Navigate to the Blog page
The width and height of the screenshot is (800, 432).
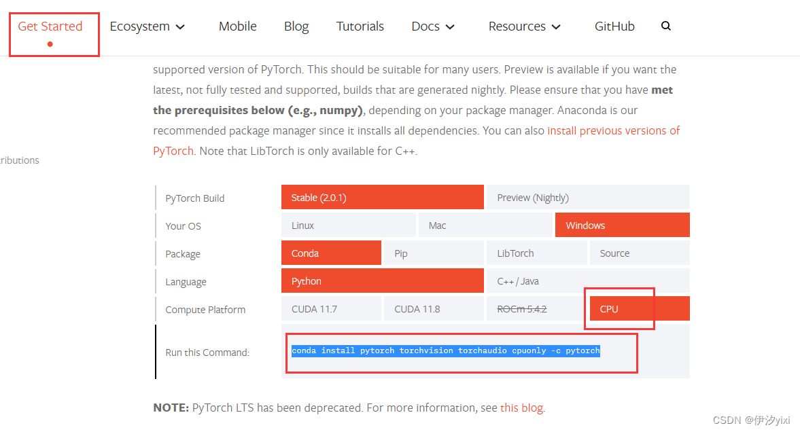coord(296,26)
